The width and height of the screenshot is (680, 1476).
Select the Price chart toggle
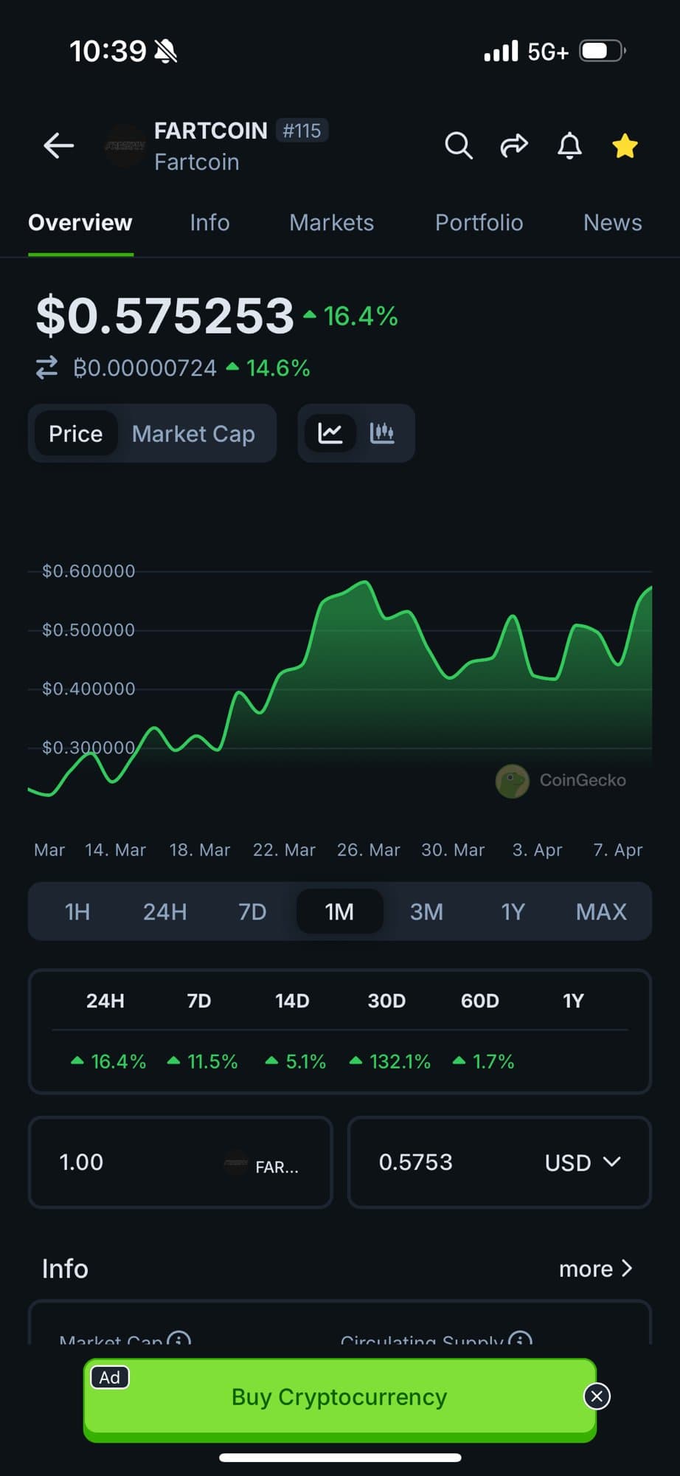click(75, 433)
